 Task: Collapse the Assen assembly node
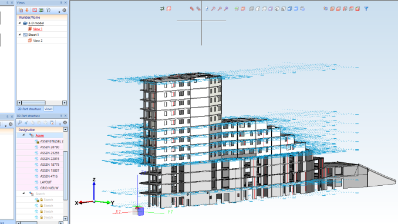click(x=23, y=135)
